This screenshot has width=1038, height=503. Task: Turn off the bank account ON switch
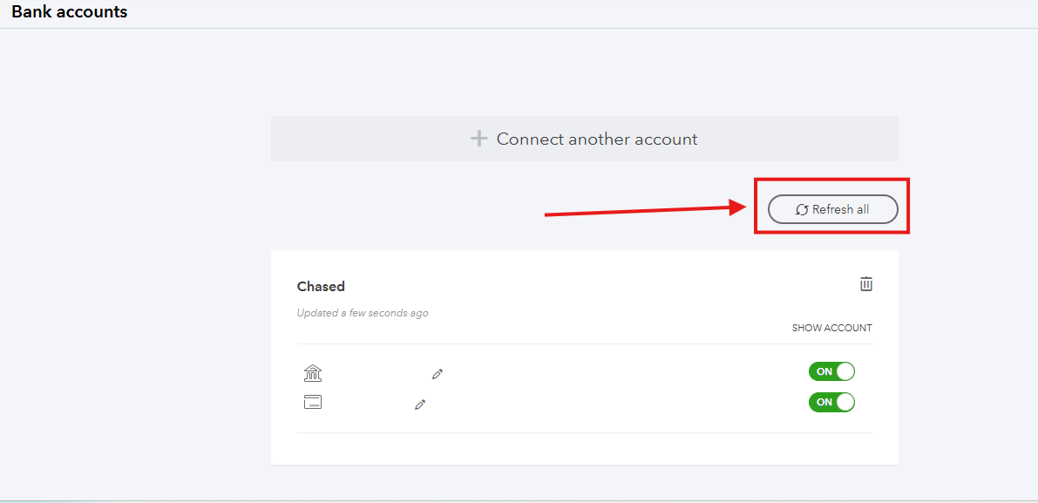pyautogui.click(x=831, y=371)
